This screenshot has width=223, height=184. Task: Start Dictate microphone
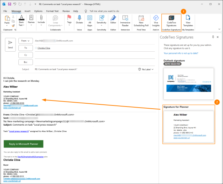point(79,19)
